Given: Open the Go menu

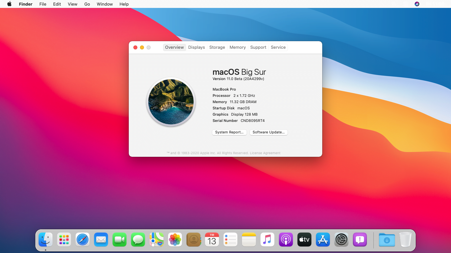Looking at the screenshot, I should (87, 4).
